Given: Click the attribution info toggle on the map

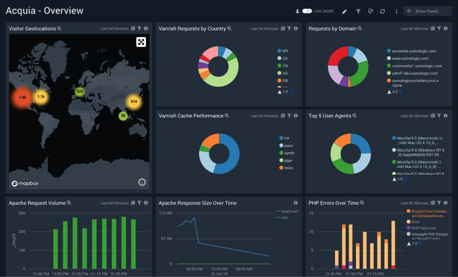Looking at the screenshot, I should tap(142, 182).
